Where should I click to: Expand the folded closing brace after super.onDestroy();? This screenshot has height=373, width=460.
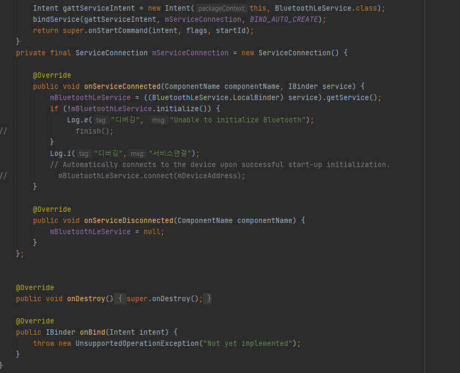pyautogui.click(x=208, y=299)
